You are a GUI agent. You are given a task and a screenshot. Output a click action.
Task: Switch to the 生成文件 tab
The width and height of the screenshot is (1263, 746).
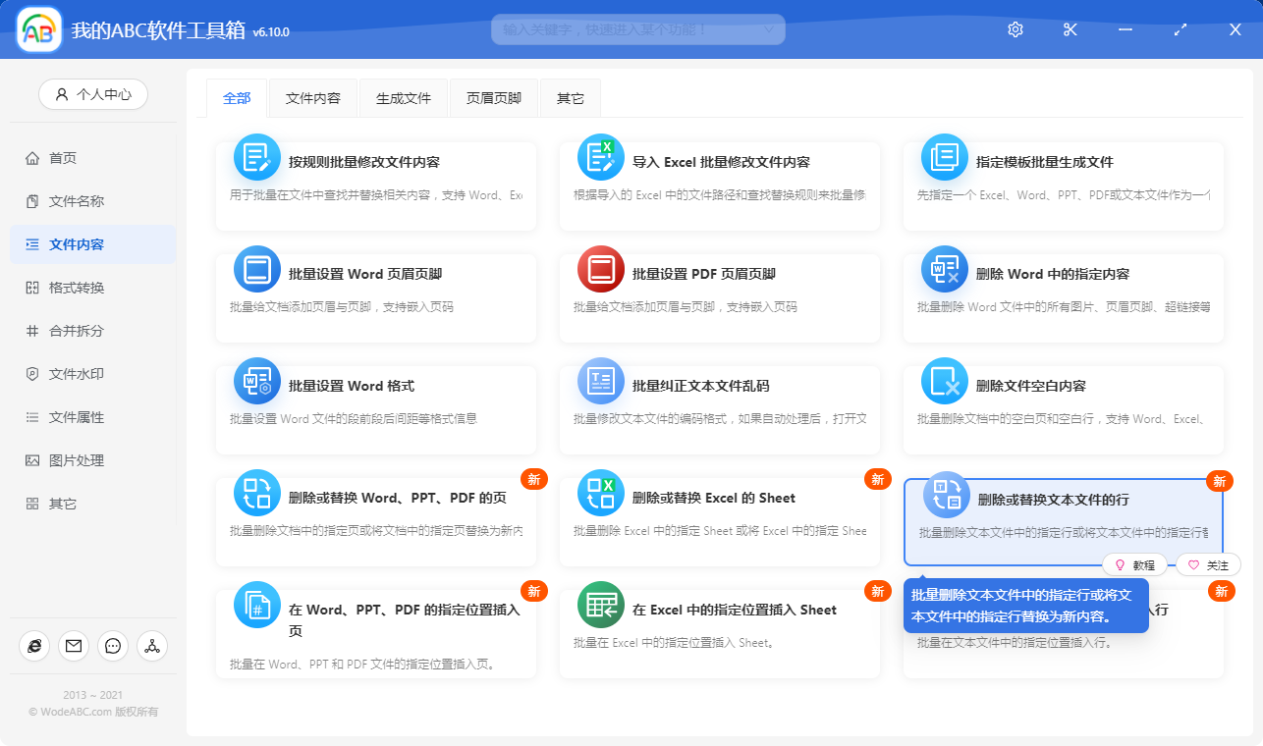(x=404, y=98)
